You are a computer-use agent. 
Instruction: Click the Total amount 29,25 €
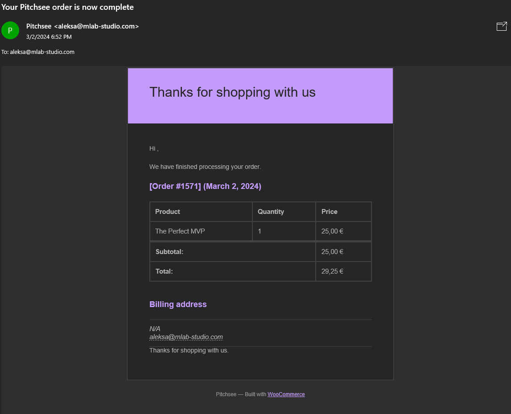[x=332, y=271]
